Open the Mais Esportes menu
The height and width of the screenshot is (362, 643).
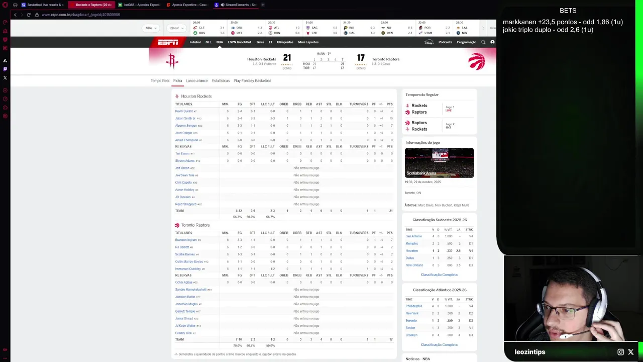point(308,42)
